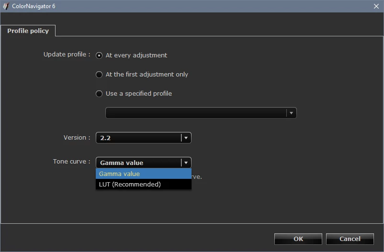
Task: Click the "Tone curve :" label
Action: tap(71, 162)
